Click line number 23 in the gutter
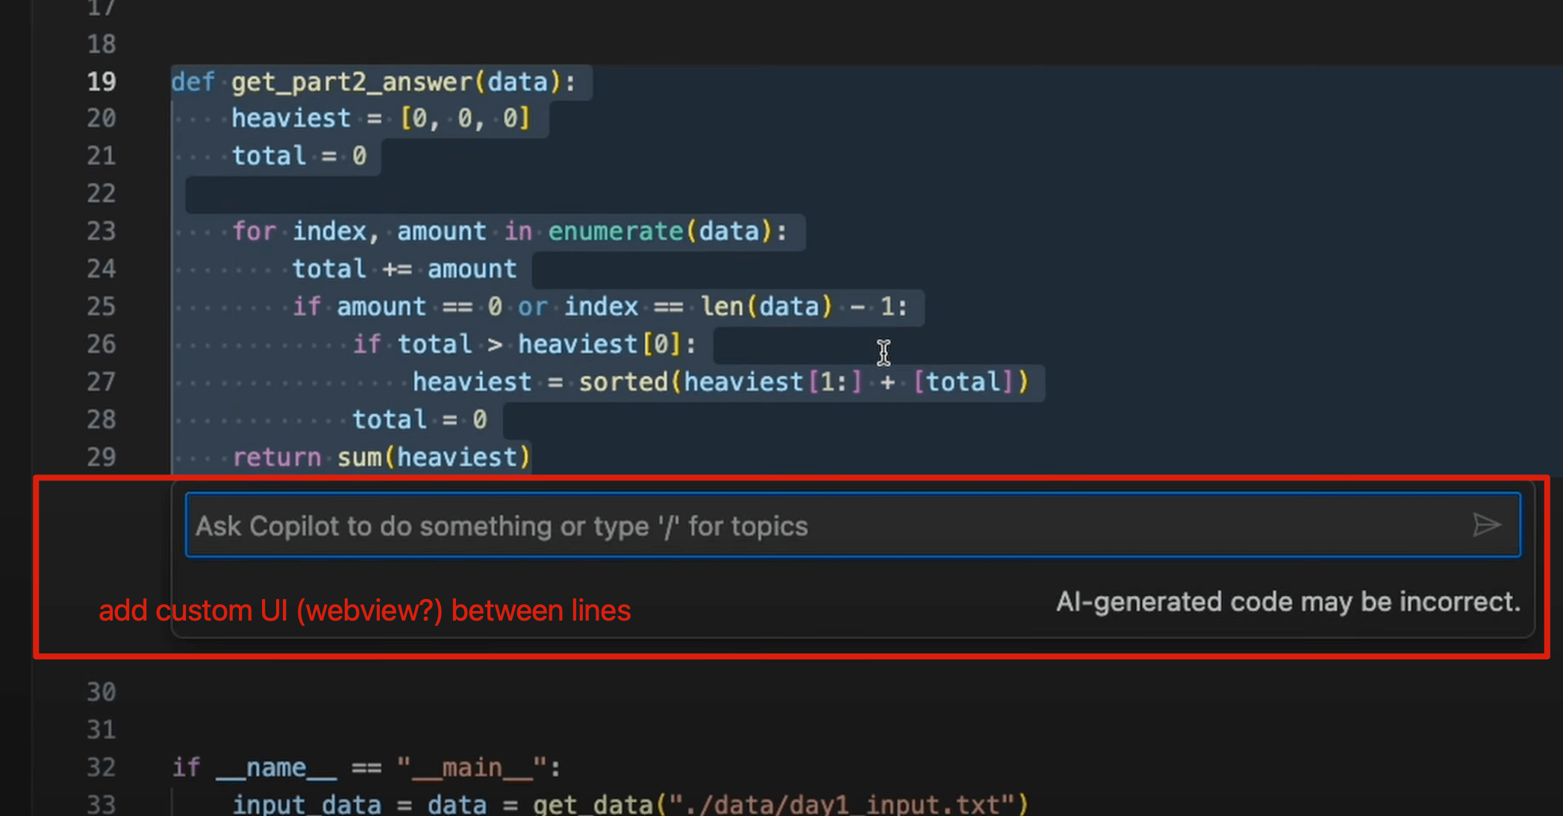The height and width of the screenshot is (816, 1563). pos(102,231)
